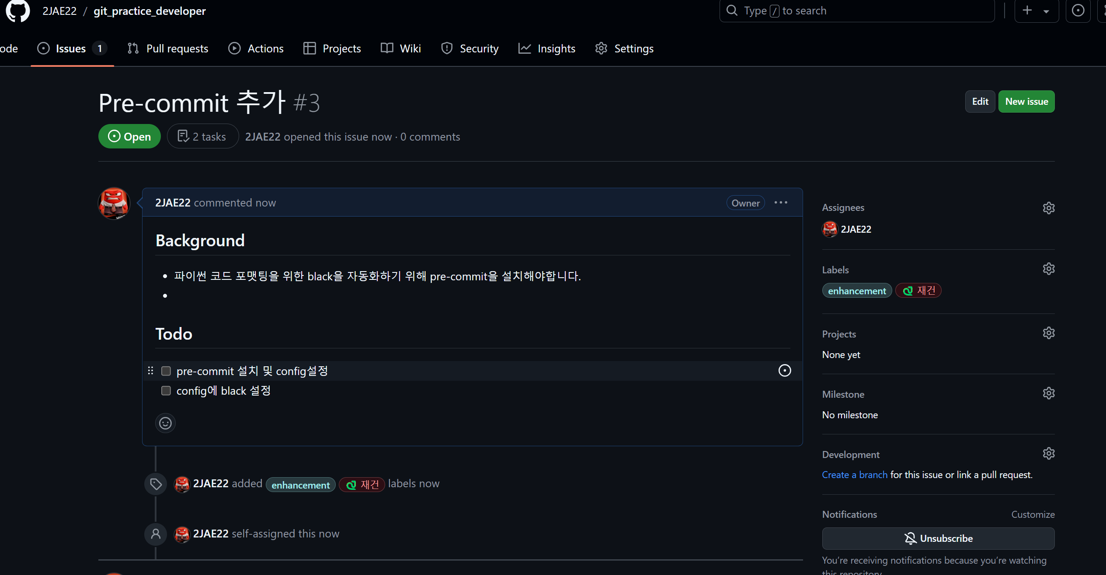Open the Insights tab
This screenshot has height=575, width=1106.
(x=547, y=48)
